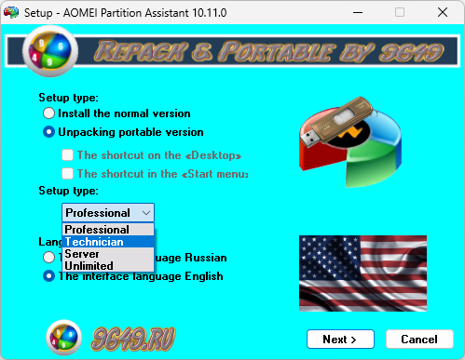The height and width of the screenshot is (360, 465).
Task: Click the Cancel button
Action: pyautogui.click(x=419, y=340)
